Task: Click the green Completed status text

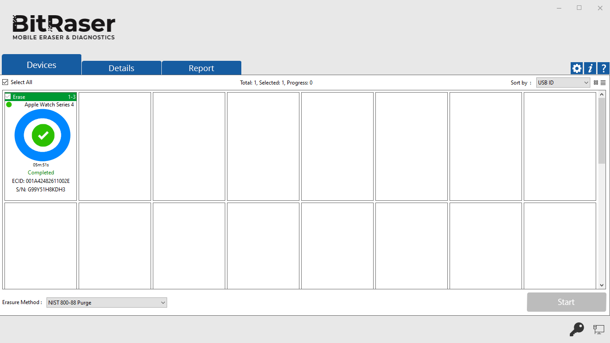Action: pyautogui.click(x=41, y=173)
